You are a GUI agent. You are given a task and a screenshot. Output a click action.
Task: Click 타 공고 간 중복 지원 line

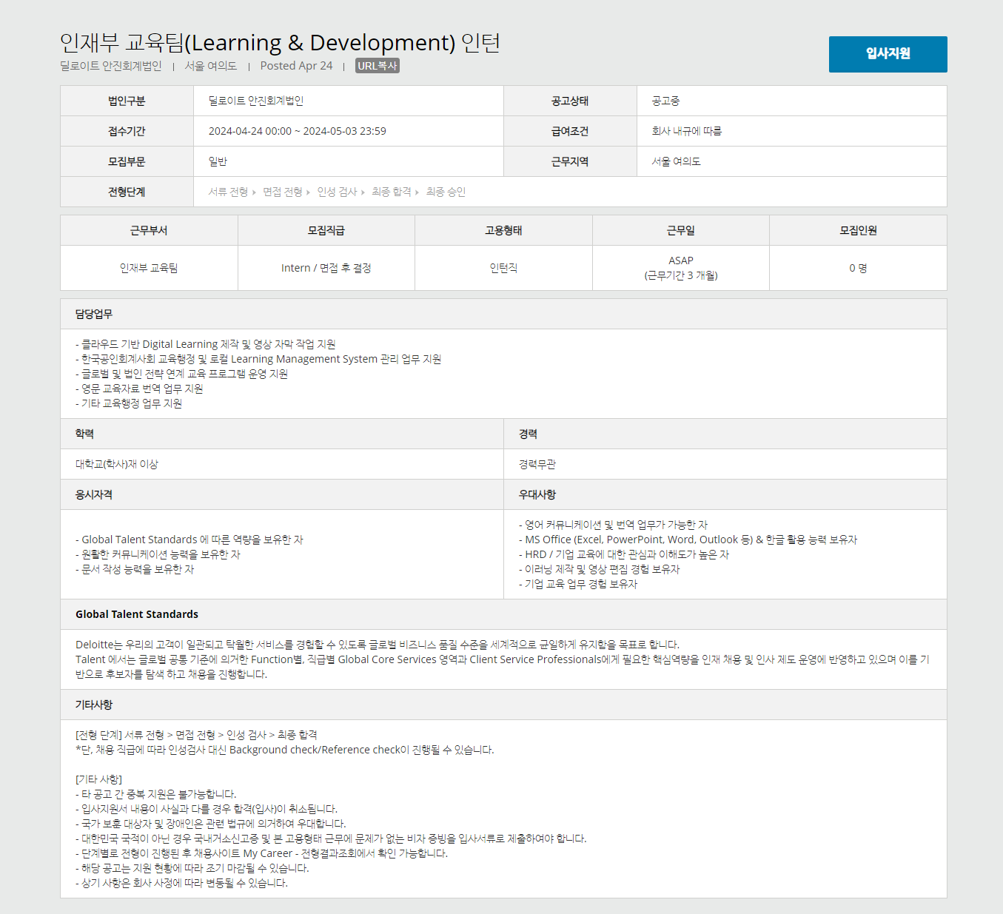[x=156, y=794]
